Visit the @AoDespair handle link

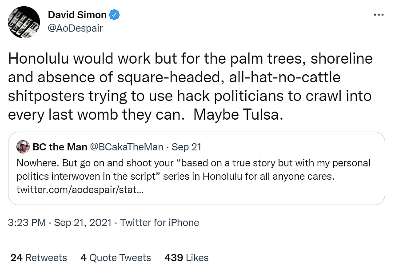[x=75, y=28]
